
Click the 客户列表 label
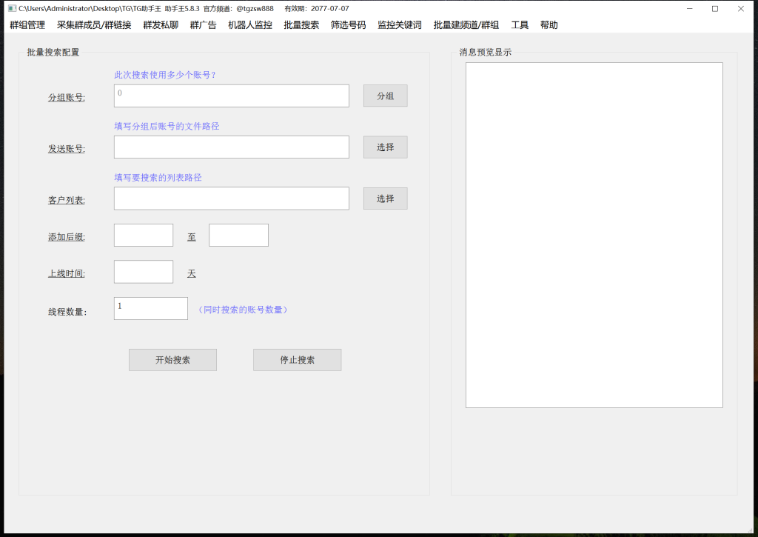pos(67,200)
